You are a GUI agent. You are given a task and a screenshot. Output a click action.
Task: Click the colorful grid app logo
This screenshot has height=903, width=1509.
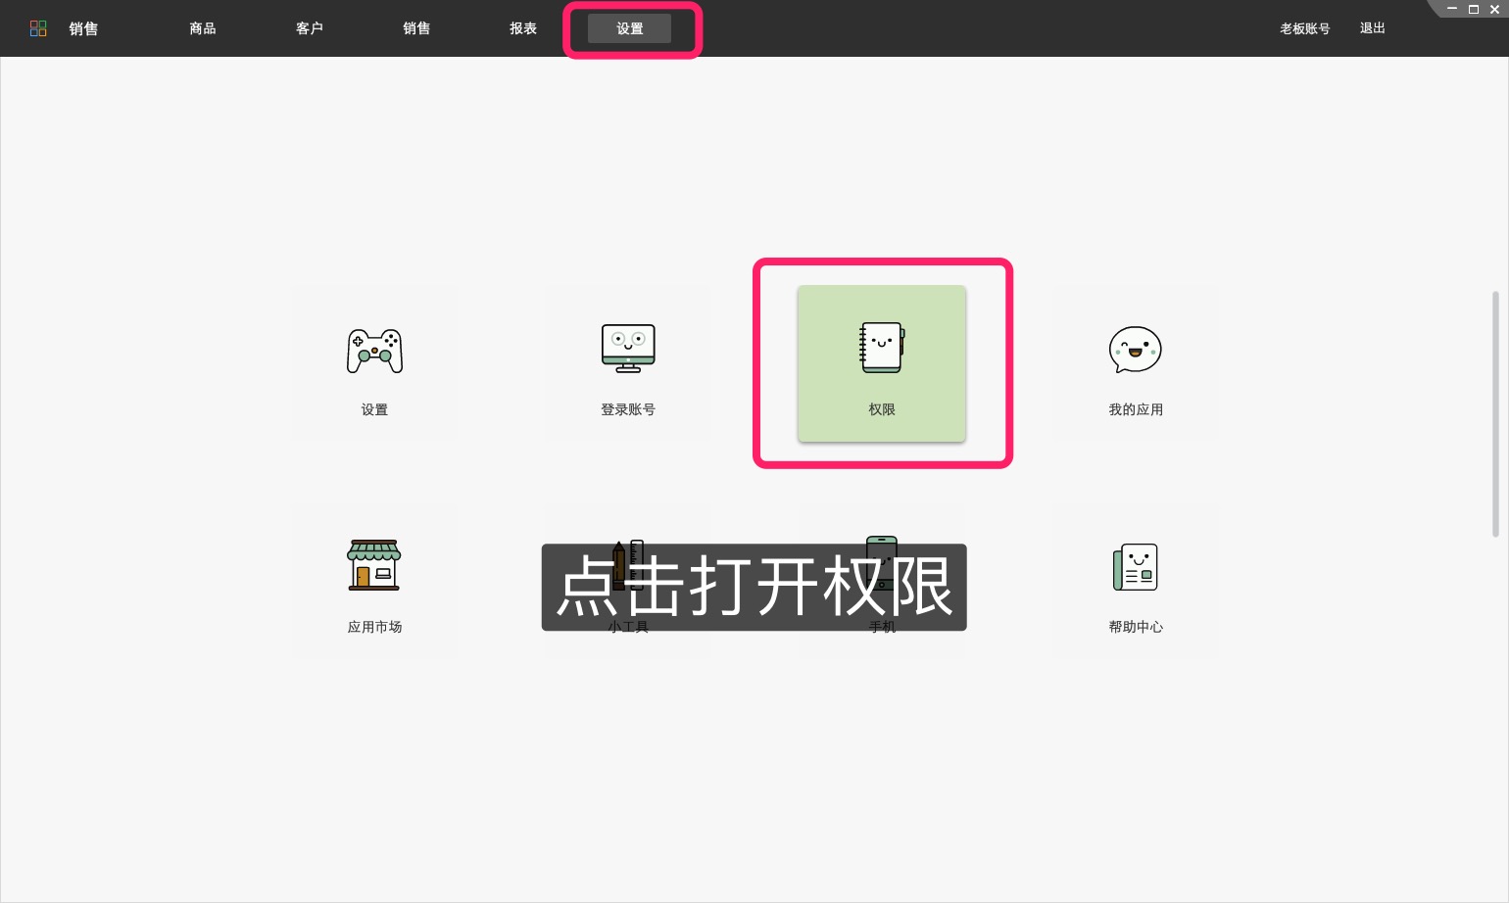(x=38, y=28)
